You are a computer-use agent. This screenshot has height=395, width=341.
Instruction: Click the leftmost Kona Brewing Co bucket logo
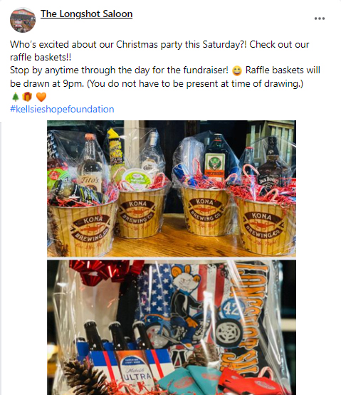(90, 229)
